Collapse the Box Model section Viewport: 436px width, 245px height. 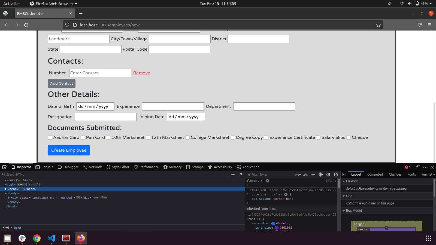(344, 211)
